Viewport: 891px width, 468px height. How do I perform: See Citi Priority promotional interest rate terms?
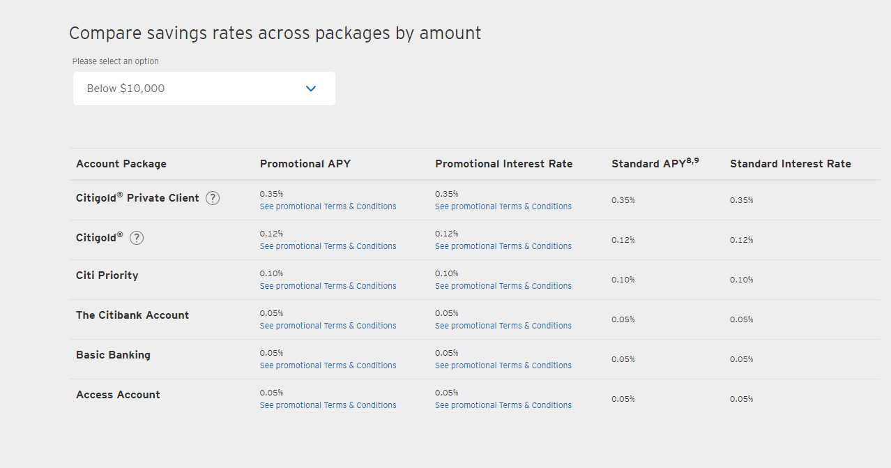click(503, 286)
